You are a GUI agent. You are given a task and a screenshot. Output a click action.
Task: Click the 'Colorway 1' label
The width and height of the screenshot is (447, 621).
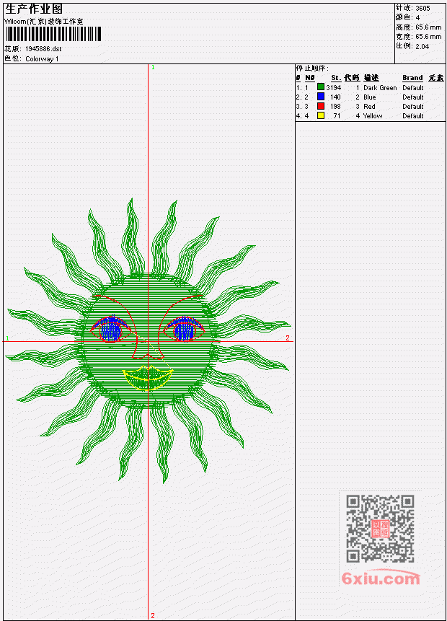(42, 59)
